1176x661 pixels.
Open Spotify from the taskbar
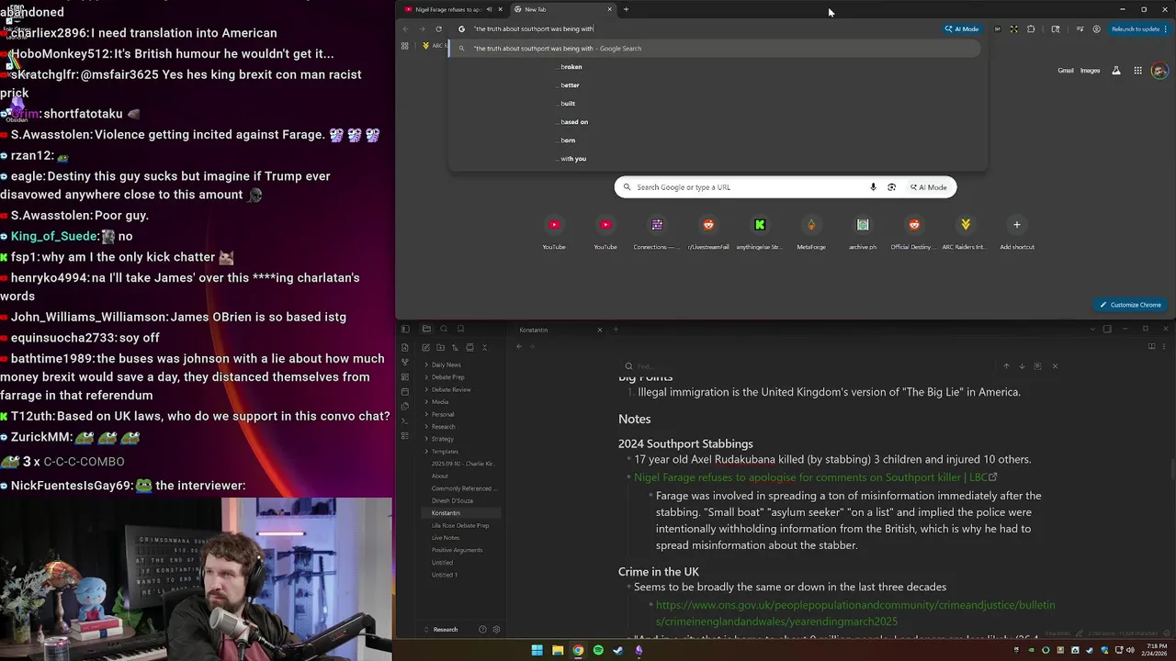pyautogui.click(x=598, y=651)
